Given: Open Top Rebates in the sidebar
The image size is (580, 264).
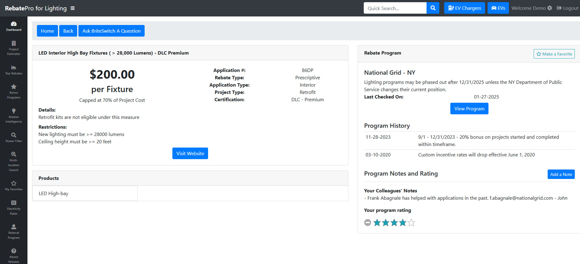Looking at the screenshot, I should tap(14, 70).
